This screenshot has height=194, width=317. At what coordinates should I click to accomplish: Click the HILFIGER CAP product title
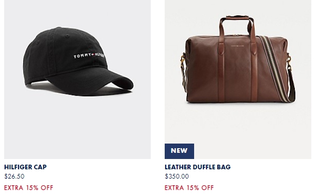pyautogui.click(x=25, y=167)
